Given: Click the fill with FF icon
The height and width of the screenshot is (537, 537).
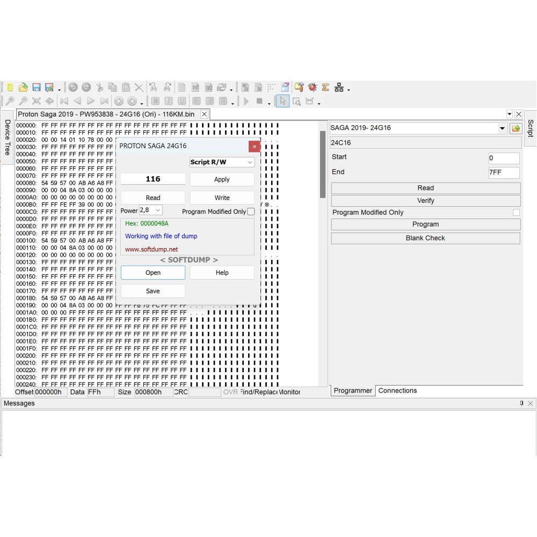Looking at the screenshot, I should coord(195,88).
